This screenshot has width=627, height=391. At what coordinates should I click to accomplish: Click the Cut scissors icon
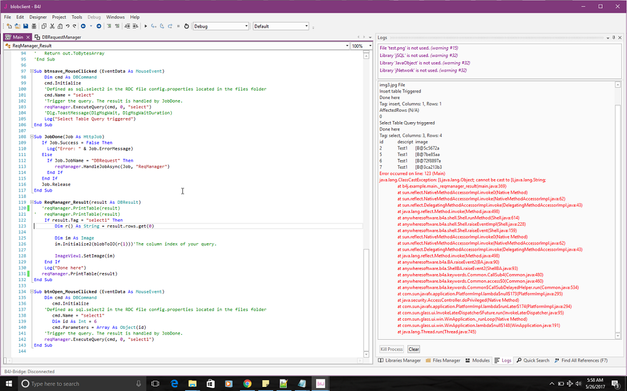(x=52, y=26)
